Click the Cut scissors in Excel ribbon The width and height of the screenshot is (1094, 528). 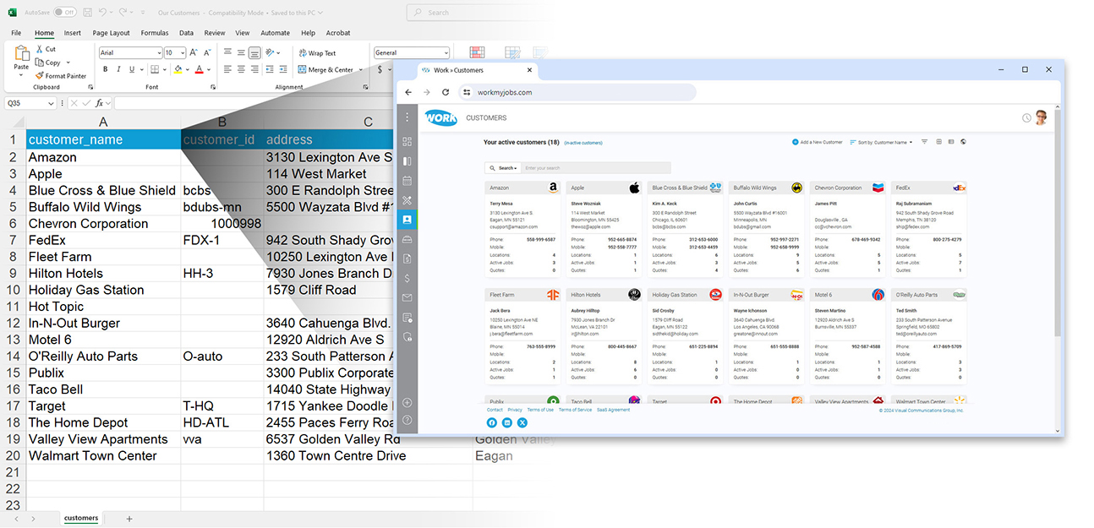[x=40, y=50]
